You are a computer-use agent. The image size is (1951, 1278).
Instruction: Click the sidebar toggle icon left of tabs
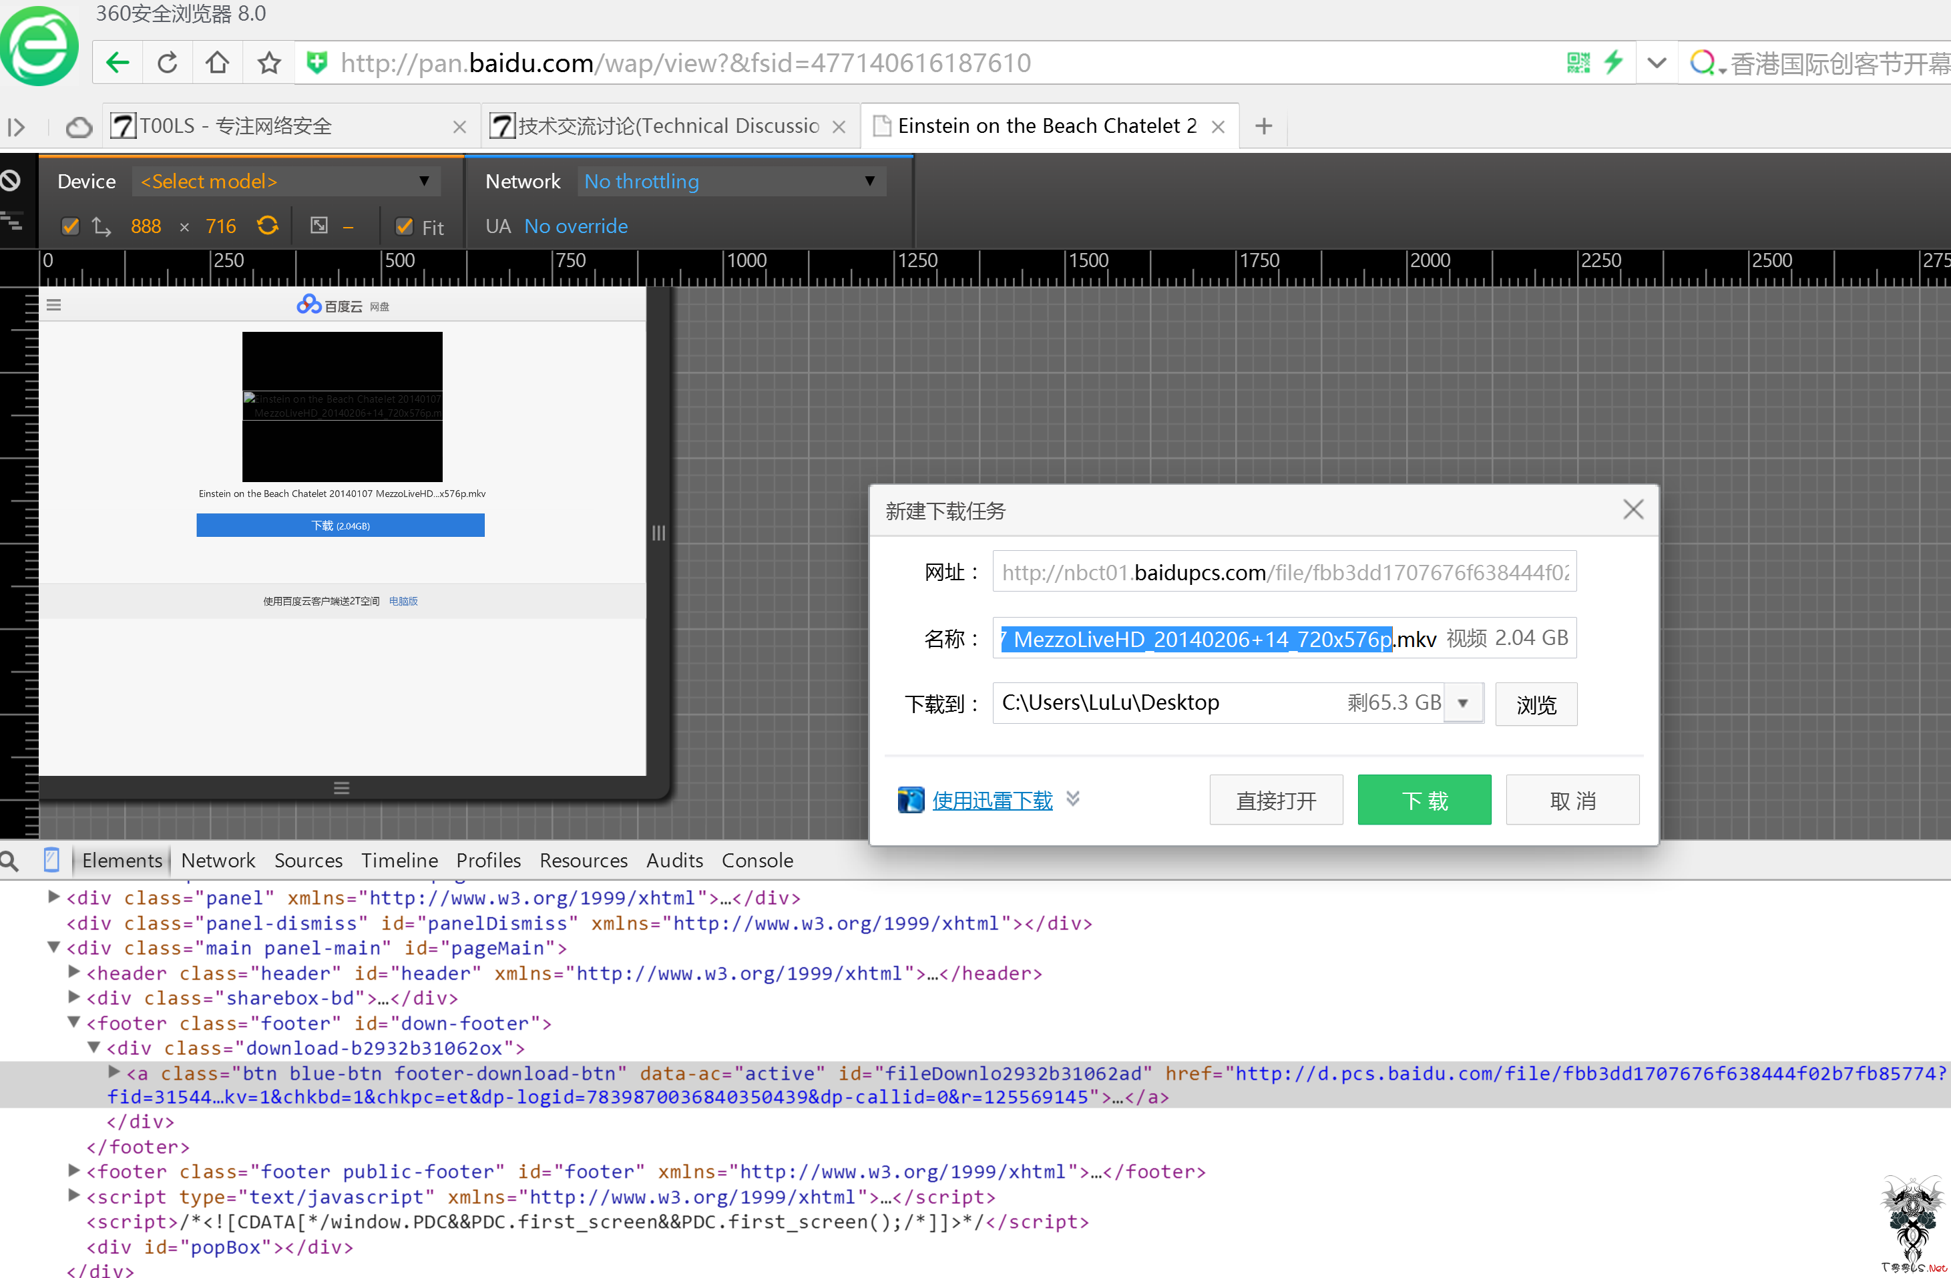[17, 127]
